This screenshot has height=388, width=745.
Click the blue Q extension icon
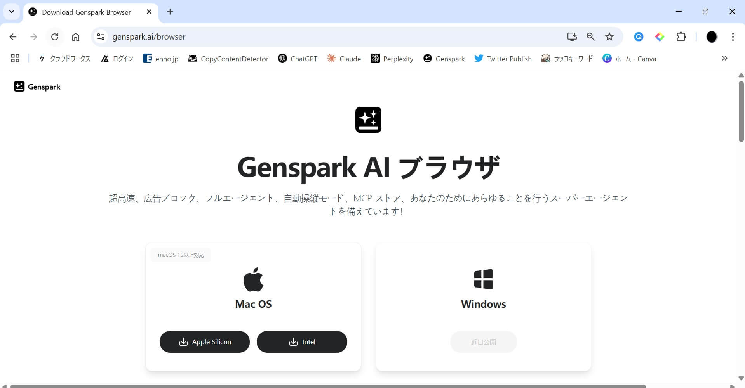click(x=639, y=37)
